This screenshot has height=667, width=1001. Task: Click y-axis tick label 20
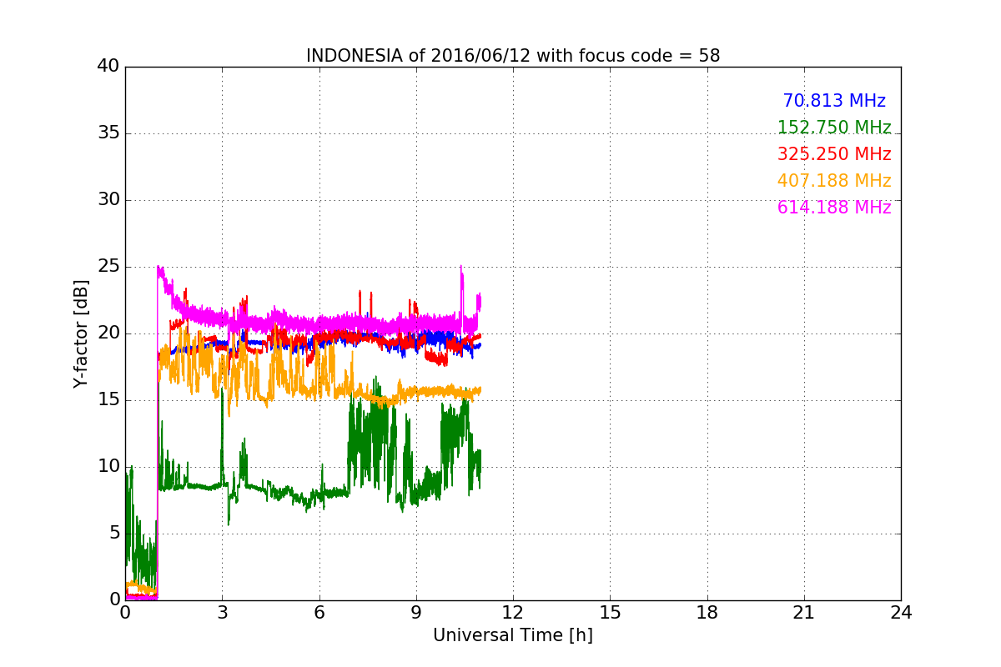pyautogui.click(x=108, y=333)
